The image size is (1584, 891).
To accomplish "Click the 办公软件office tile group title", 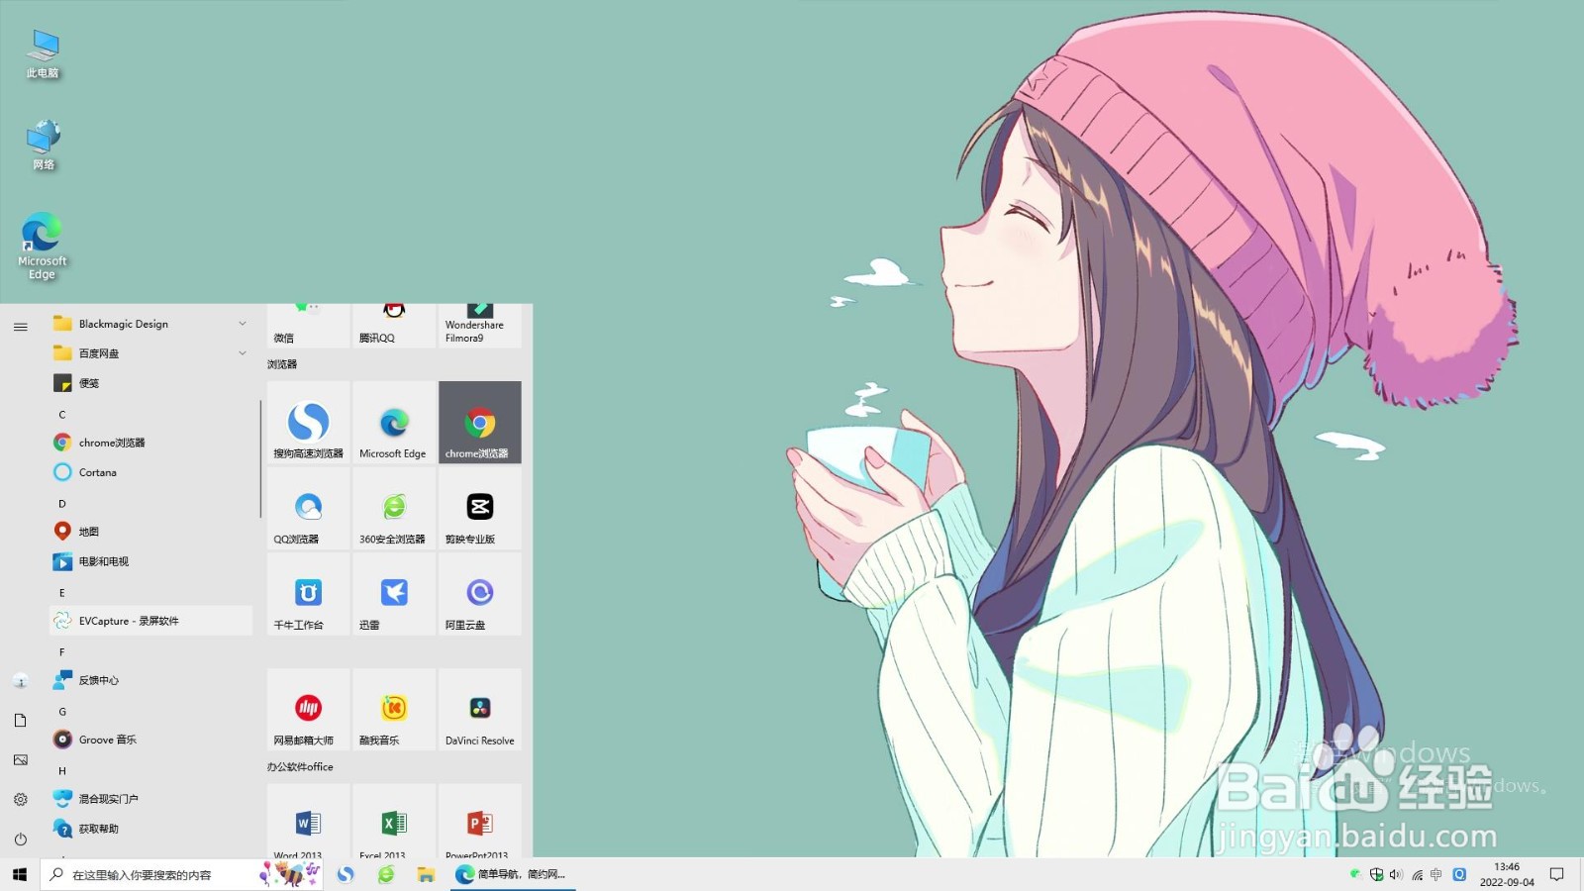I will [300, 767].
